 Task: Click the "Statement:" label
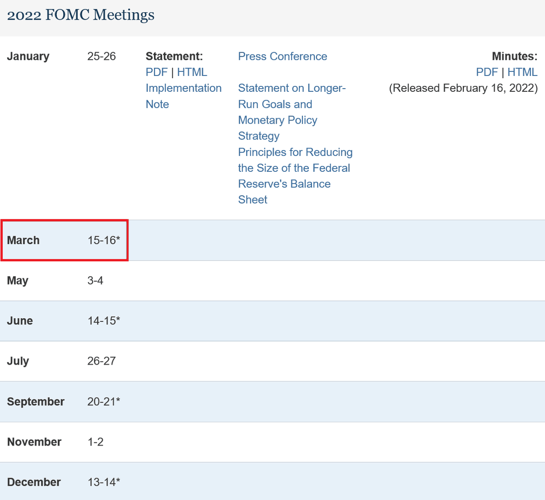click(x=174, y=56)
